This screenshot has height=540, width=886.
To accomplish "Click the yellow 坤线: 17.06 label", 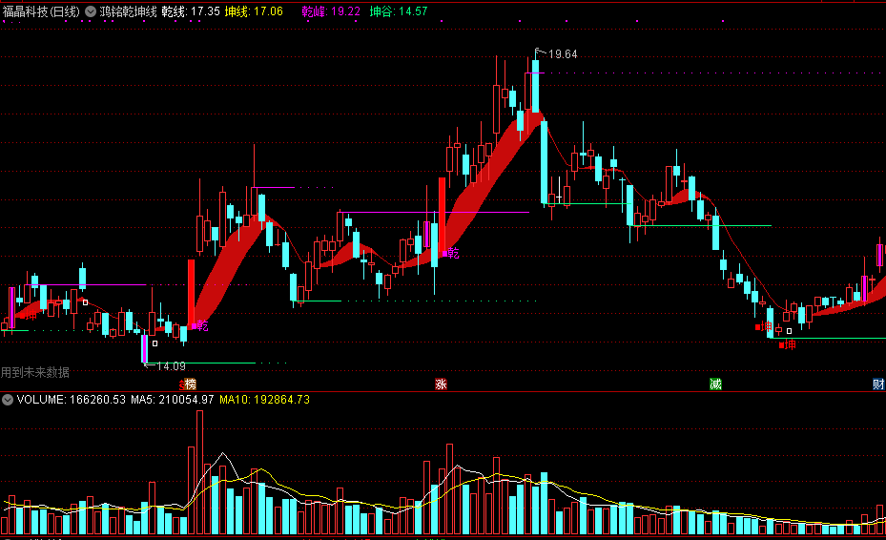I will click(254, 11).
